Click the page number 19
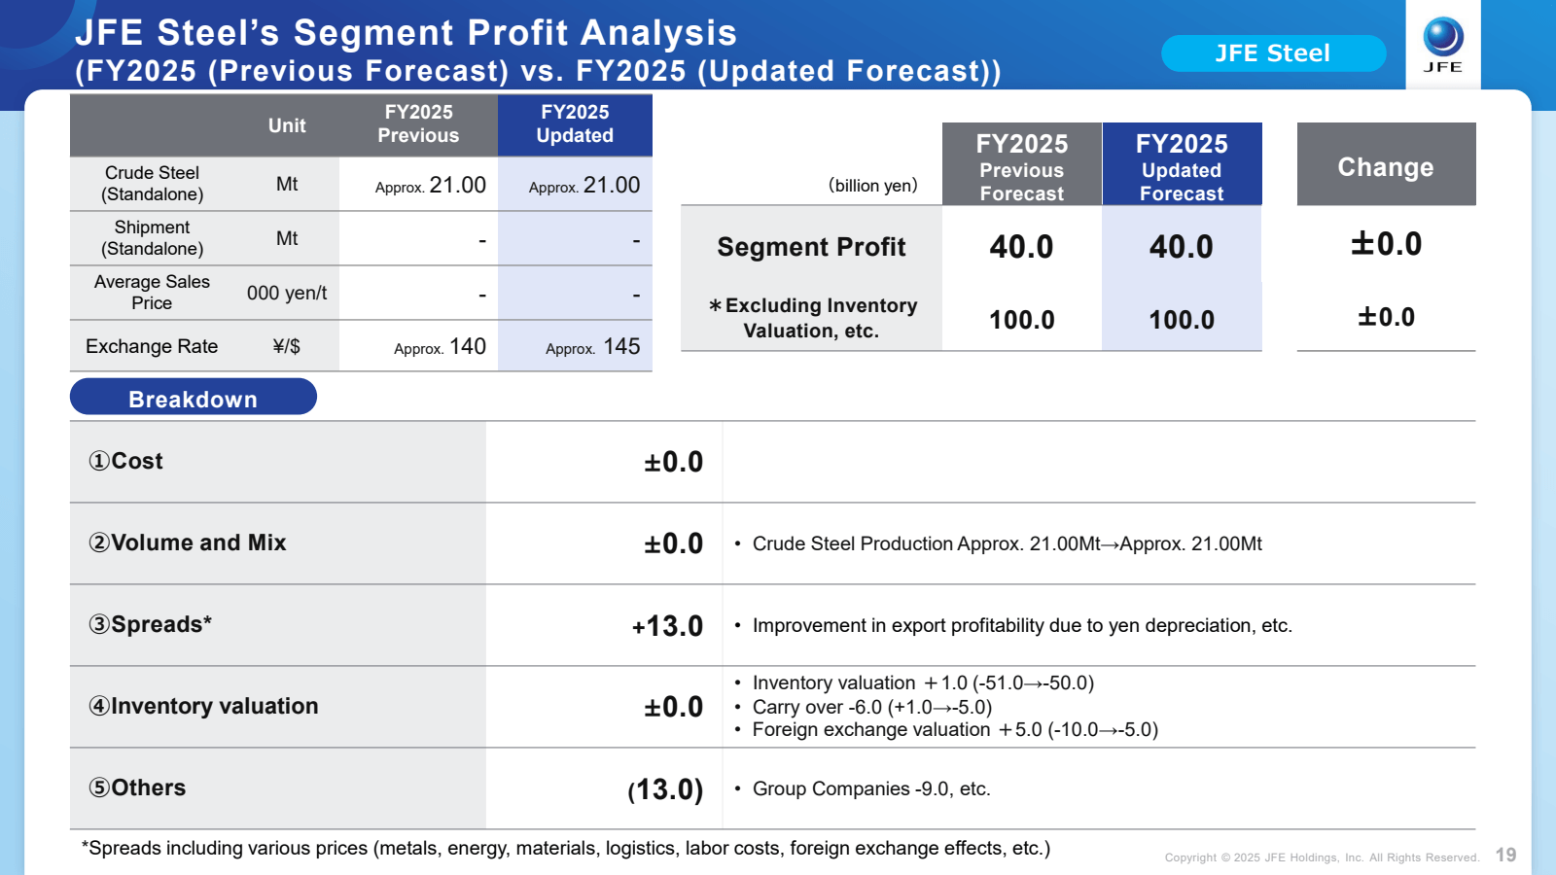1556x875 pixels. coord(1505,855)
